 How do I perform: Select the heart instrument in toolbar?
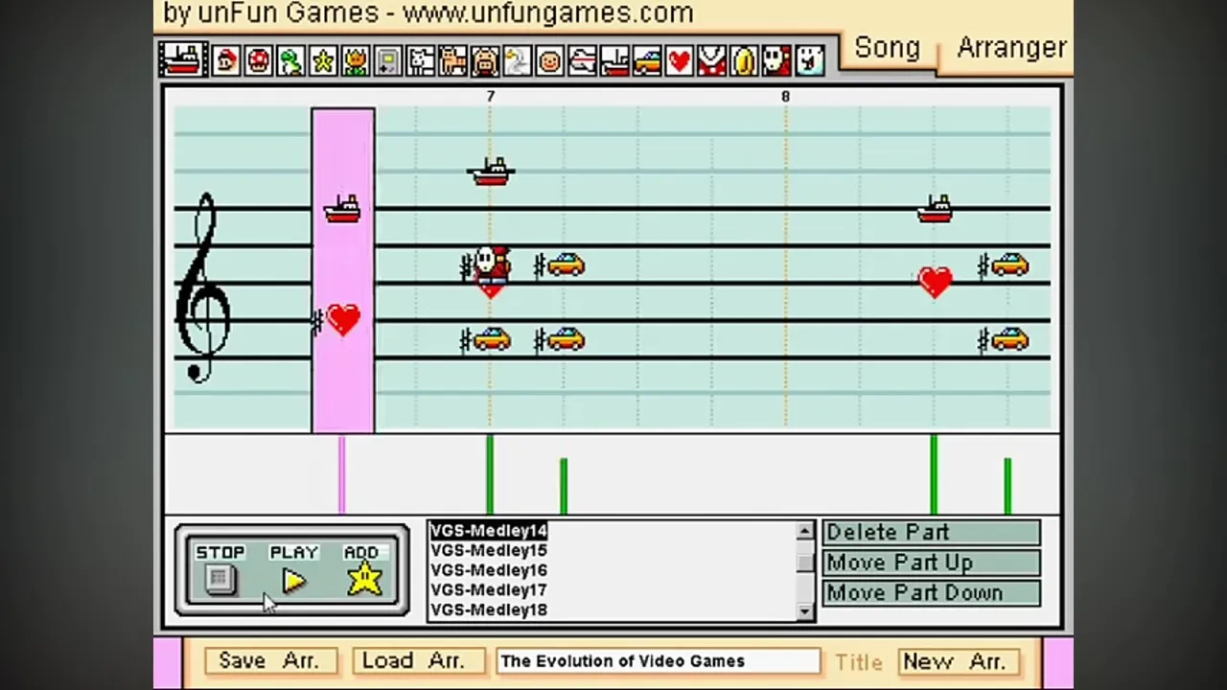click(x=680, y=61)
